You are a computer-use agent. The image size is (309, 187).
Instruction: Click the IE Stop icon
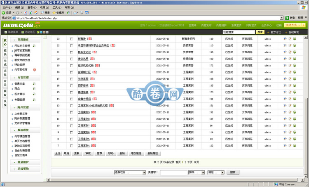point(26,13)
